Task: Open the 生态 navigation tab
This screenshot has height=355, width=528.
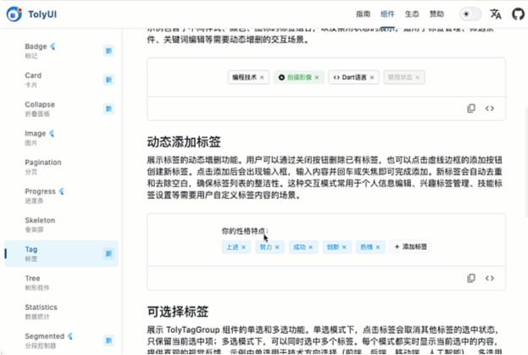Action: [x=412, y=14]
